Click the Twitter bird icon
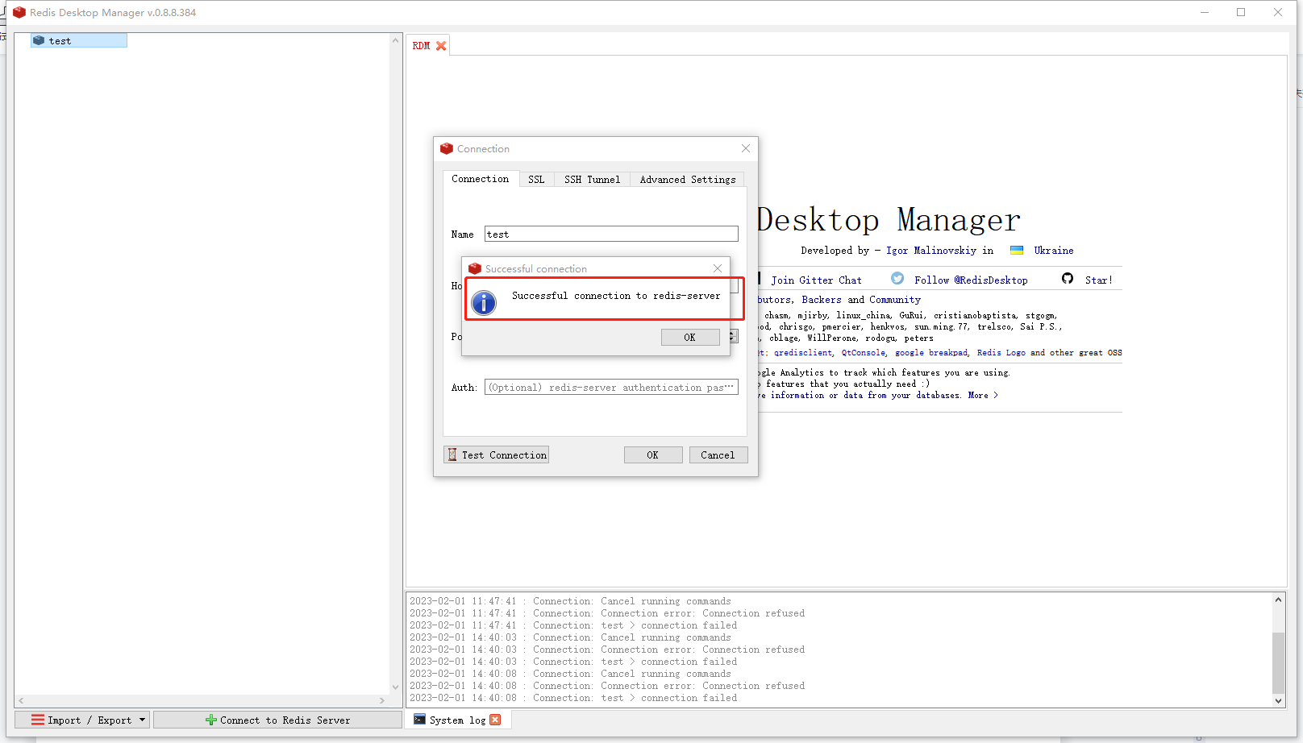Image resolution: width=1303 pixels, height=743 pixels. click(x=897, y=278)
